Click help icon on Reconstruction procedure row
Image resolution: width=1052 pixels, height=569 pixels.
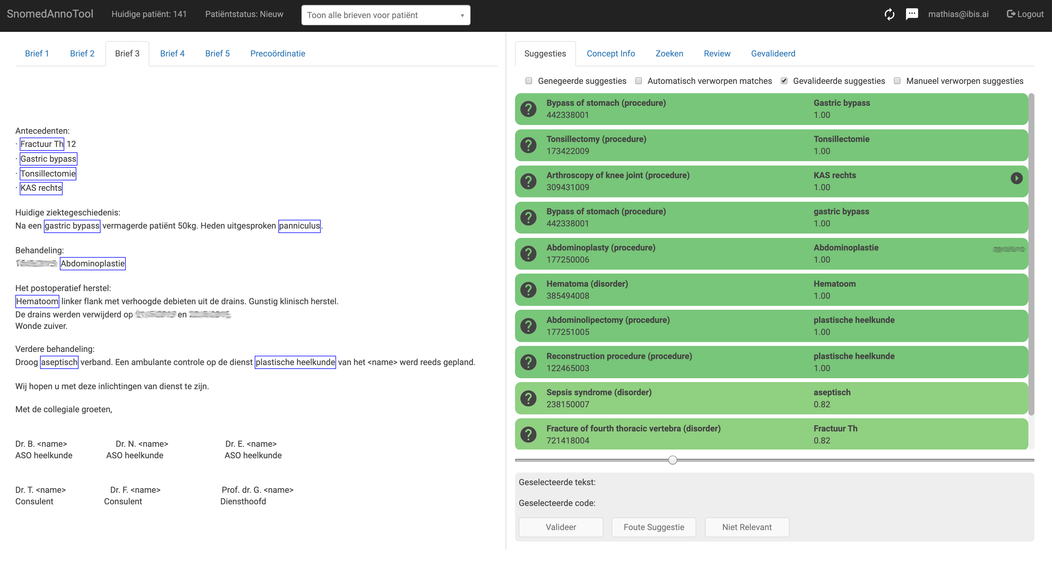click(528, 362)
